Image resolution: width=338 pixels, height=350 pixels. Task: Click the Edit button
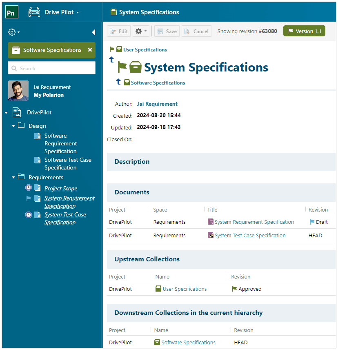119,31
